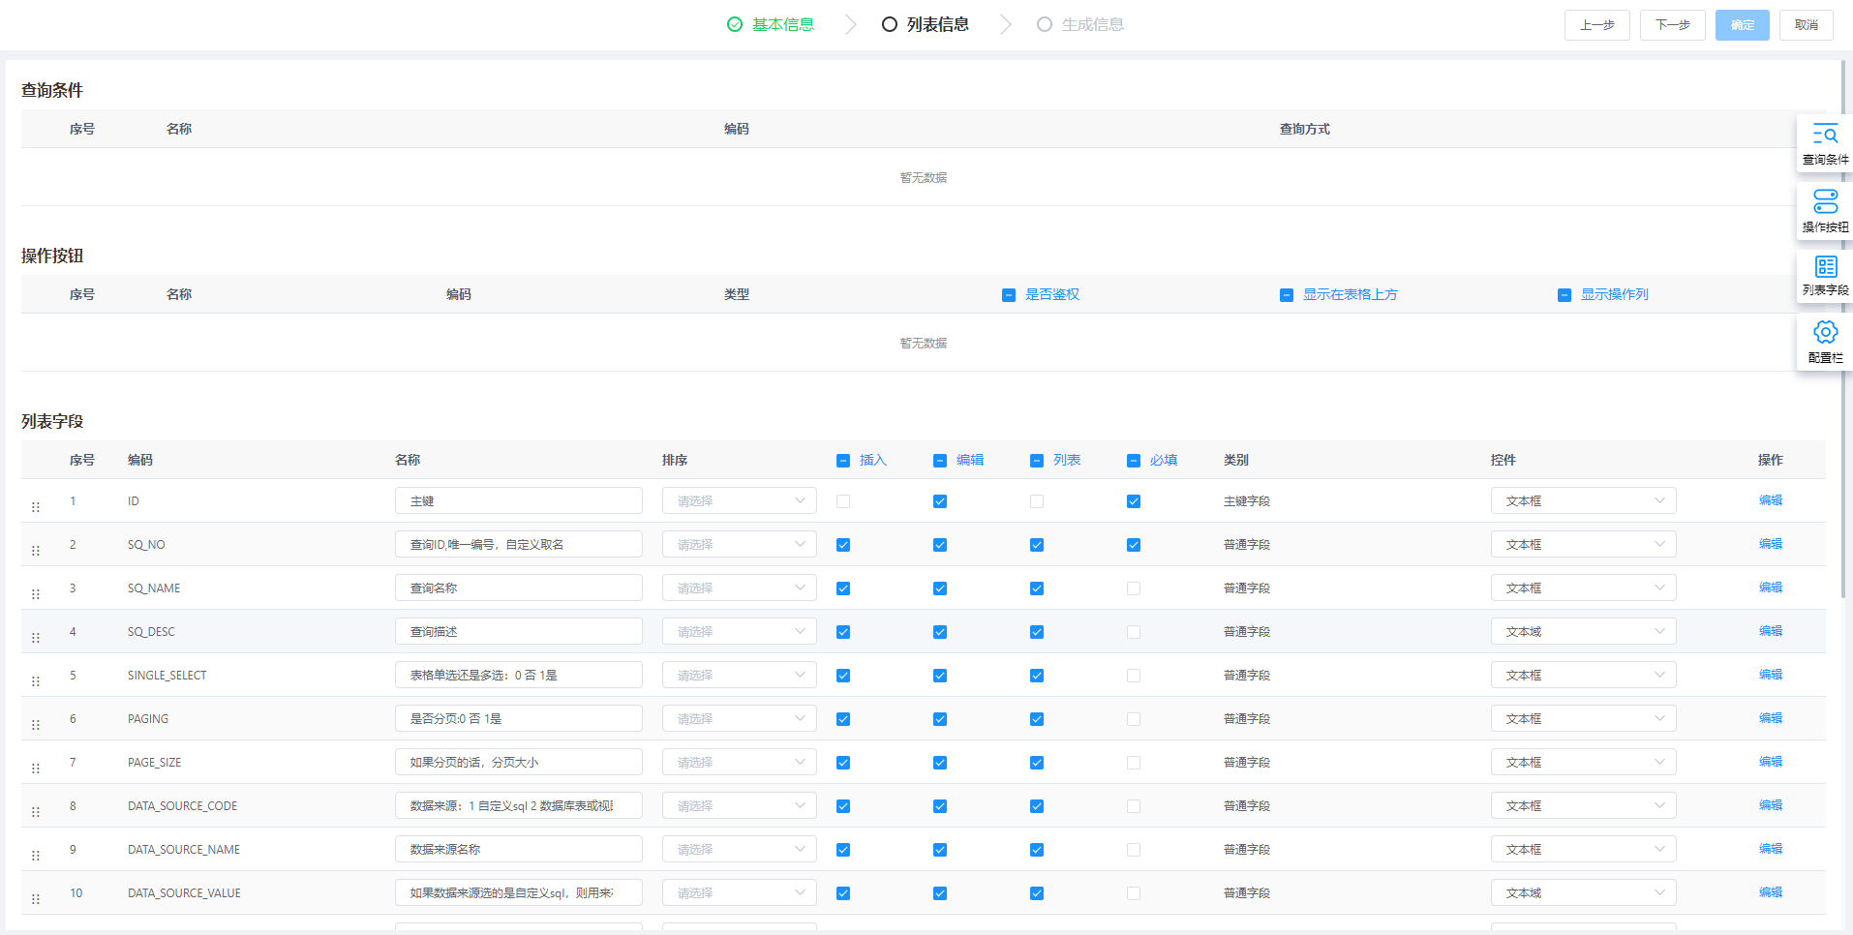Click the drag handle of the DATA_SOURCE_CODE row
Screen dimensions: 1853x935
click(x=36, y=811)
